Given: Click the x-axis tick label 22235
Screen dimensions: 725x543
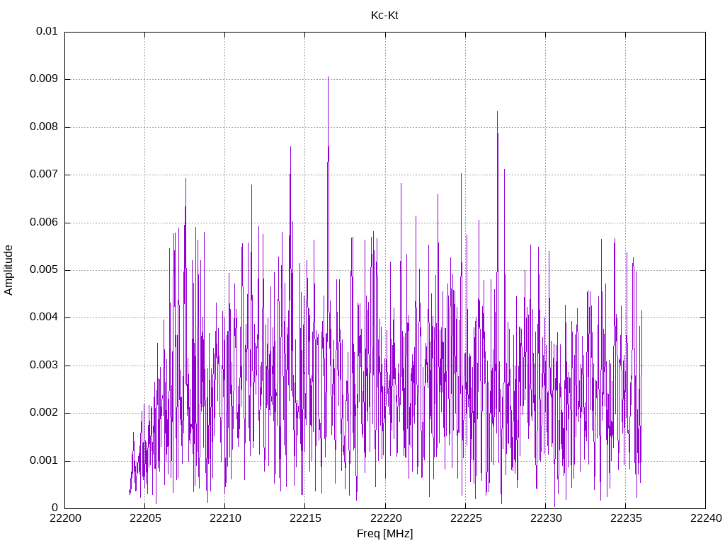Looking at the screenshot, I should coord(625,518).
